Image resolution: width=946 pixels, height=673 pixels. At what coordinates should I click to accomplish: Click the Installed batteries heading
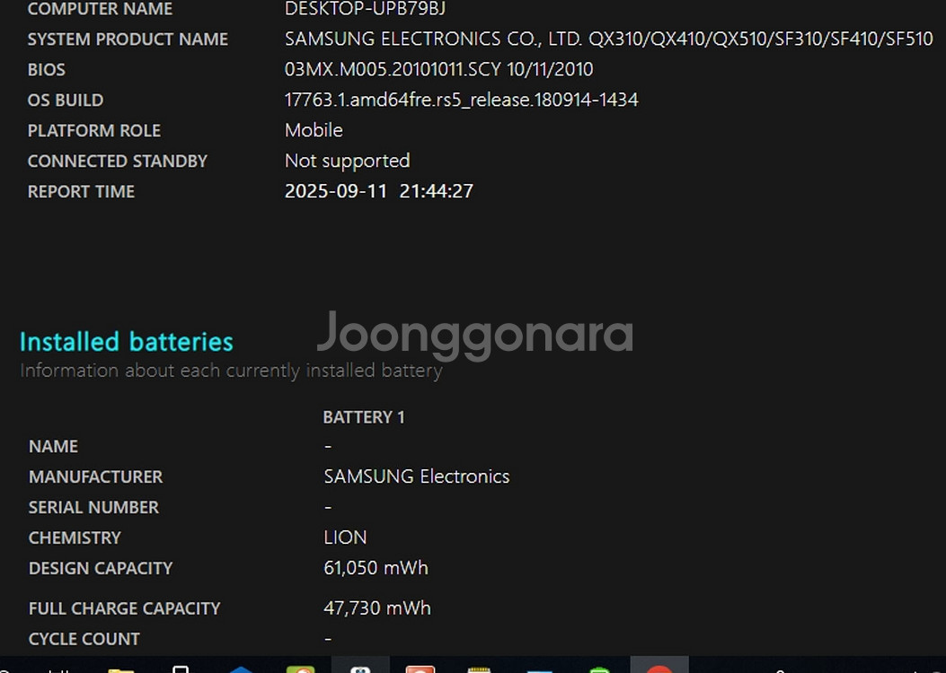click(127, 342)
